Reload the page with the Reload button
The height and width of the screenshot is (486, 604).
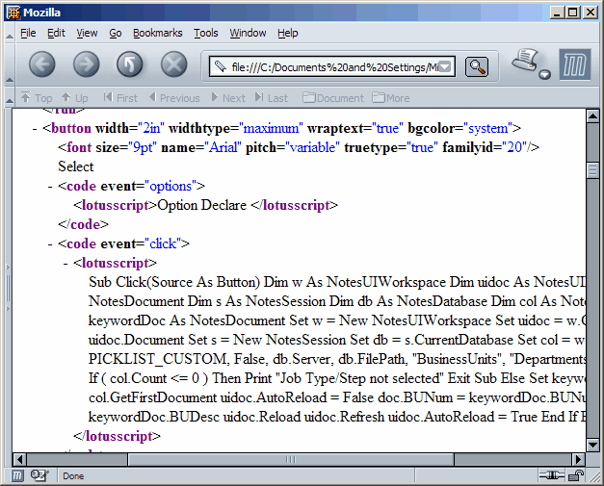tap(130, 64)
